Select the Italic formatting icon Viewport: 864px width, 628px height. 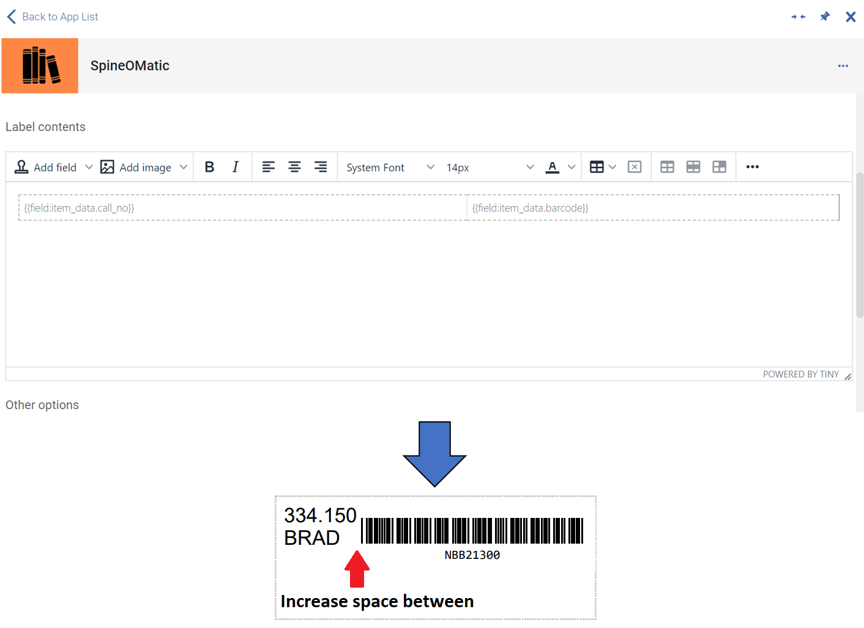[x=236, y=166]
